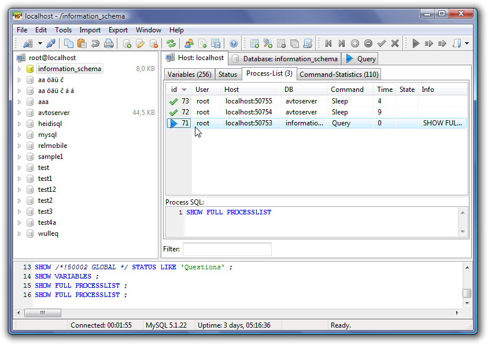488x345 pixels.
Task: Run the query with the Execute SQL icon
Action: (x=415, y=43)
